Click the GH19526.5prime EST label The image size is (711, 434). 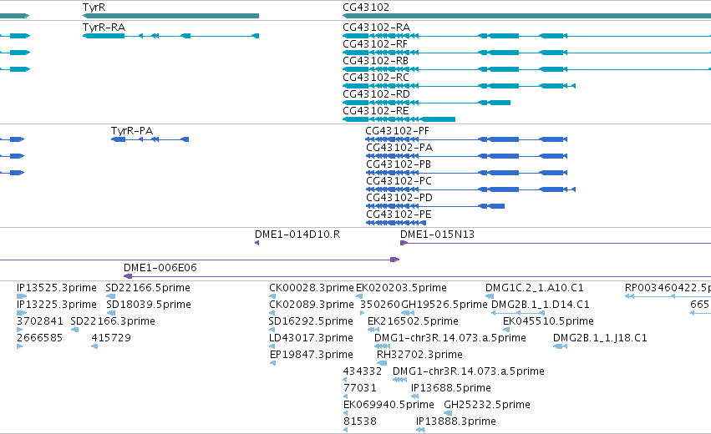click(x=444, y=305)
